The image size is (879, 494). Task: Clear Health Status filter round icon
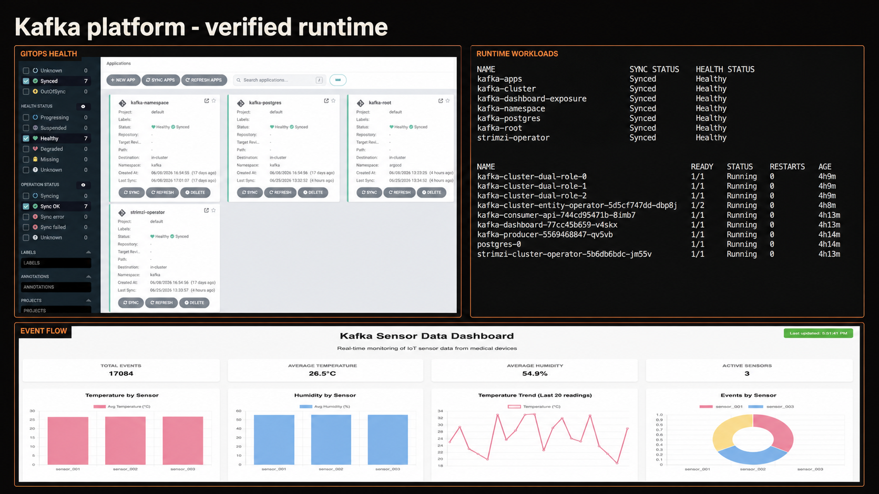[x=83, y=107]
